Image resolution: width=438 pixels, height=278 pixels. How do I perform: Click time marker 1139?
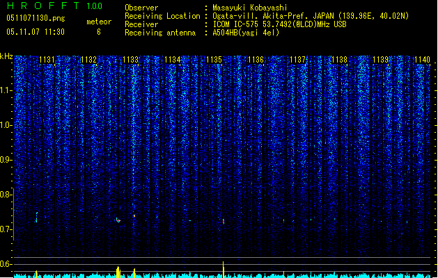pyautogui.click(x=381, y=60)
